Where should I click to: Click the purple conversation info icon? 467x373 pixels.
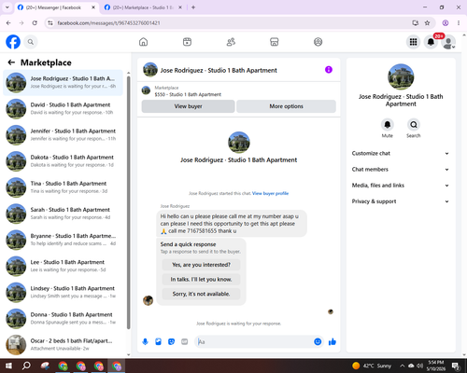coord(329,70)
